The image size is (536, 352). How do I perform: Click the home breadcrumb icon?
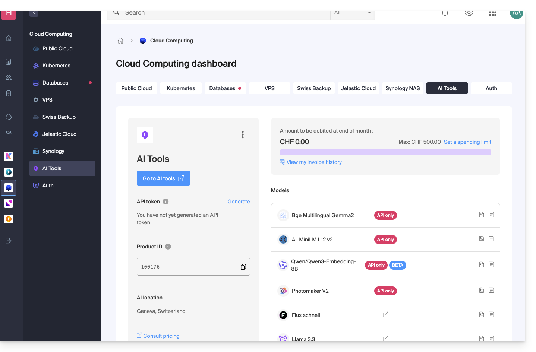coord(120,41)
